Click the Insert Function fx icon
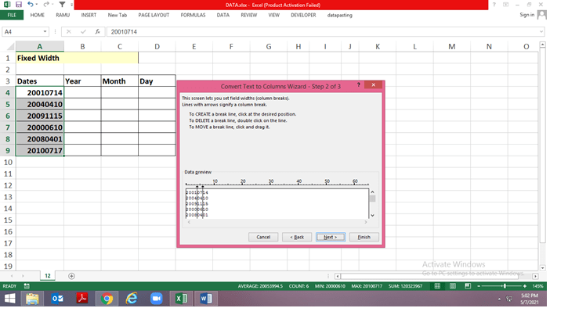The image size is (568, 326). coord(97,32)
